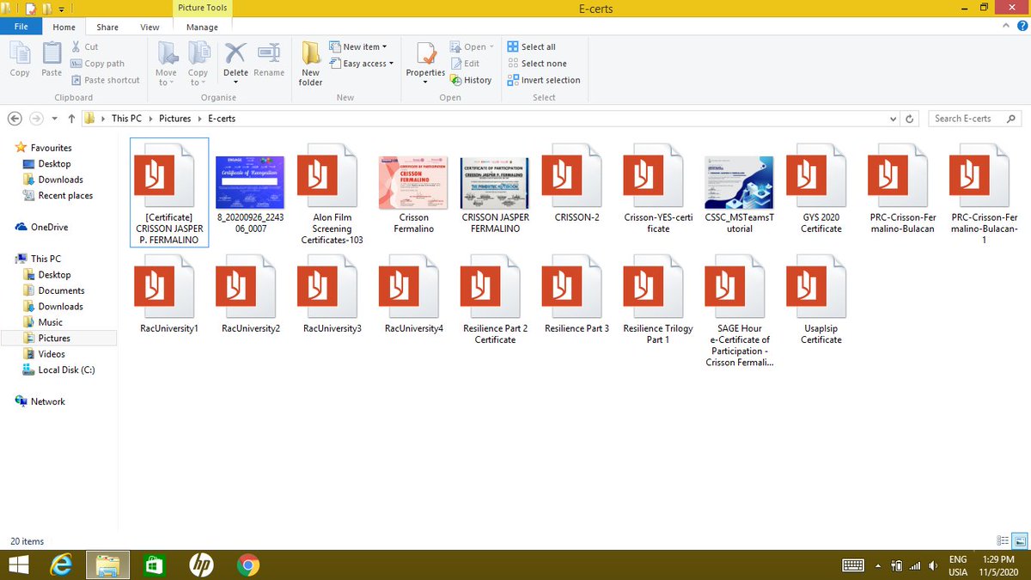1031x580 pixels.
Task: Open Windows Store from taskbar
Action: (x=155, y=565)
